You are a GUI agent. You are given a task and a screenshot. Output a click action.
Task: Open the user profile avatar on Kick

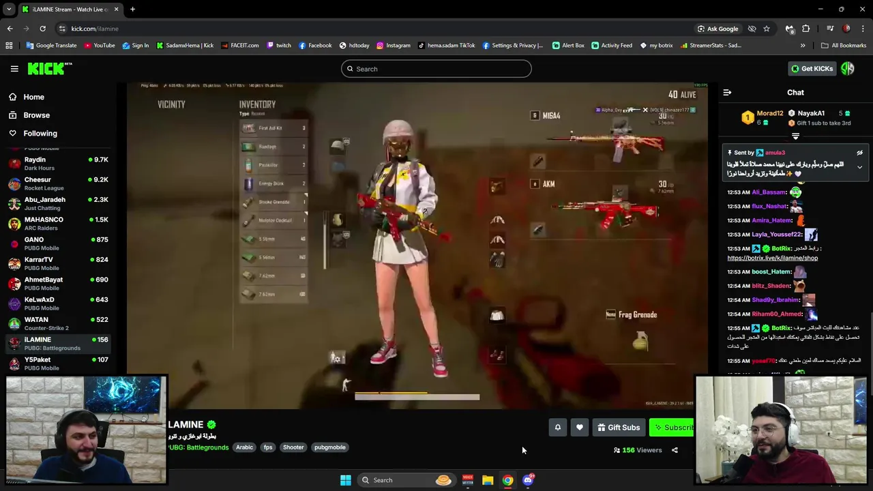click(x=848, y=68)
